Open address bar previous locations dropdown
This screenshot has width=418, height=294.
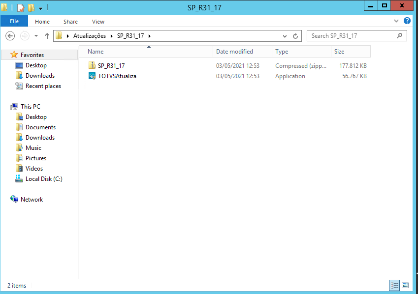pos(285,36)
